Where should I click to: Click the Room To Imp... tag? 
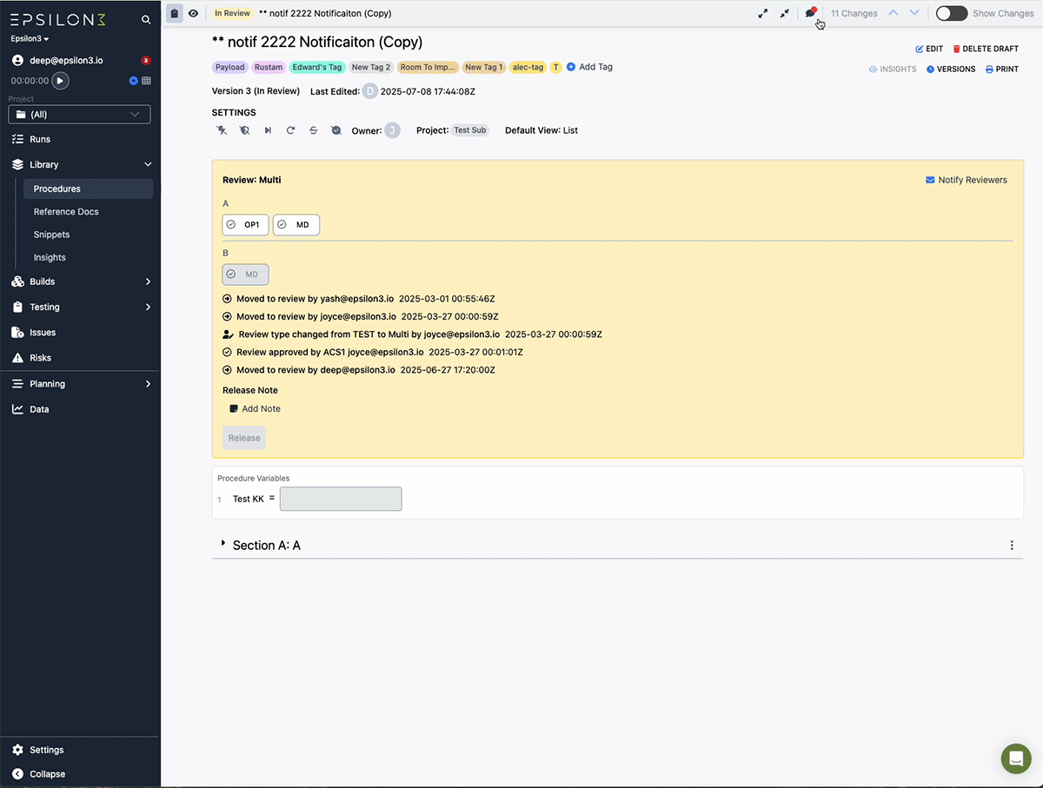[x=428, y=67]
